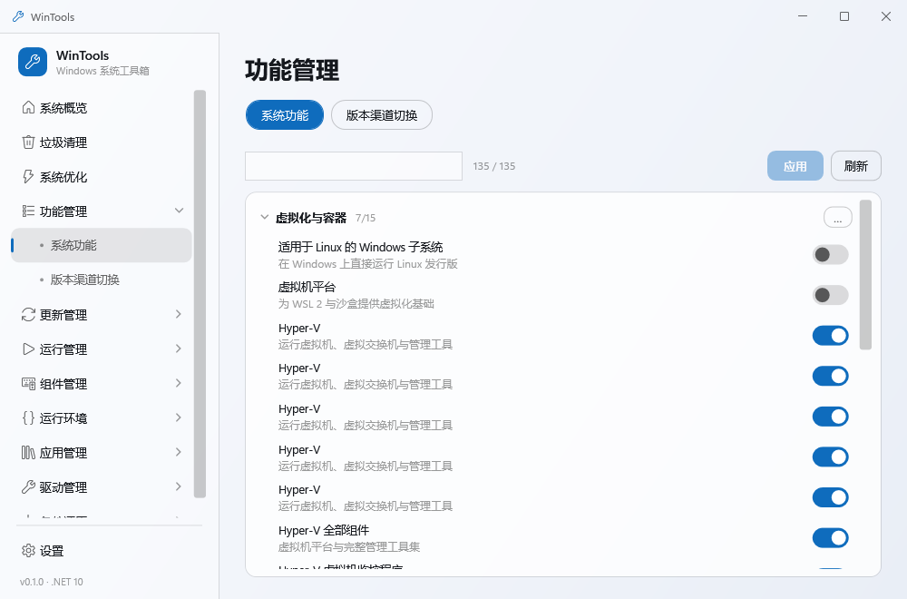Image resolution: width=907 pixels, height=599 pixels.
Task: Turn on the 虚拟机平台 switch
Action: (x=830, y=295)
